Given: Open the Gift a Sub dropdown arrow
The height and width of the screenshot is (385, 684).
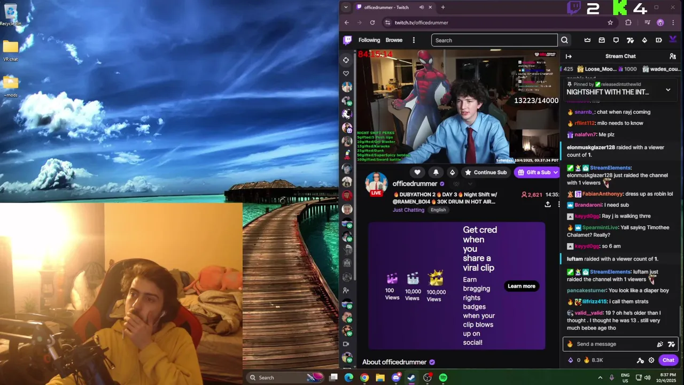Looking at the screenshot, I should pyautogui.click(x=556, y=172).
